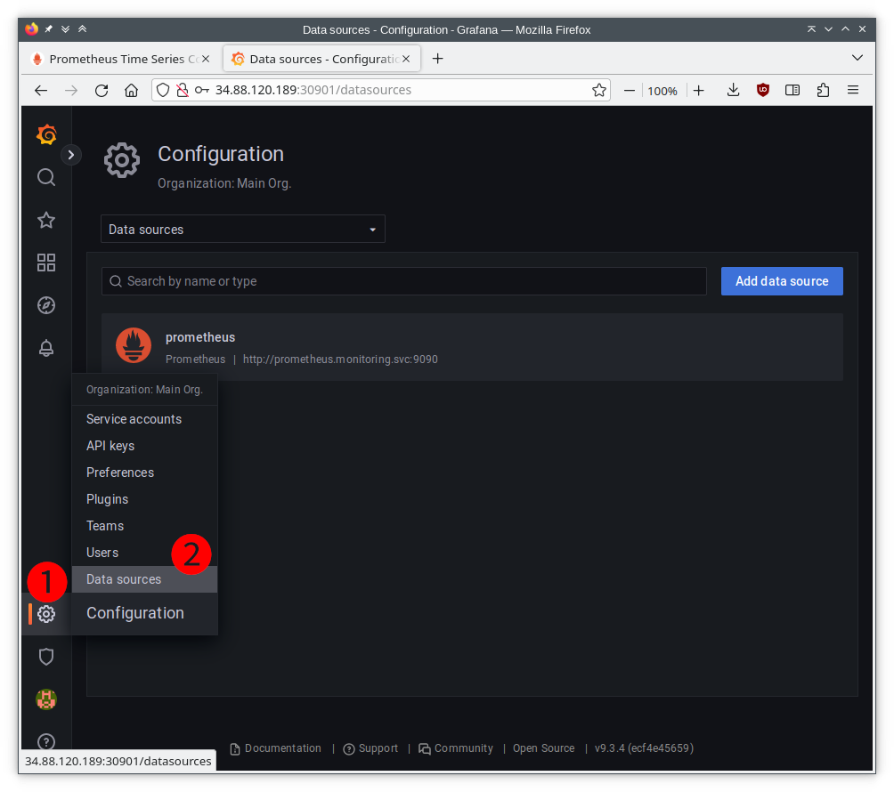Screen dimensions: 894x792
Task: Open Preferences from Configuration menu
Action: click(120, 473)
